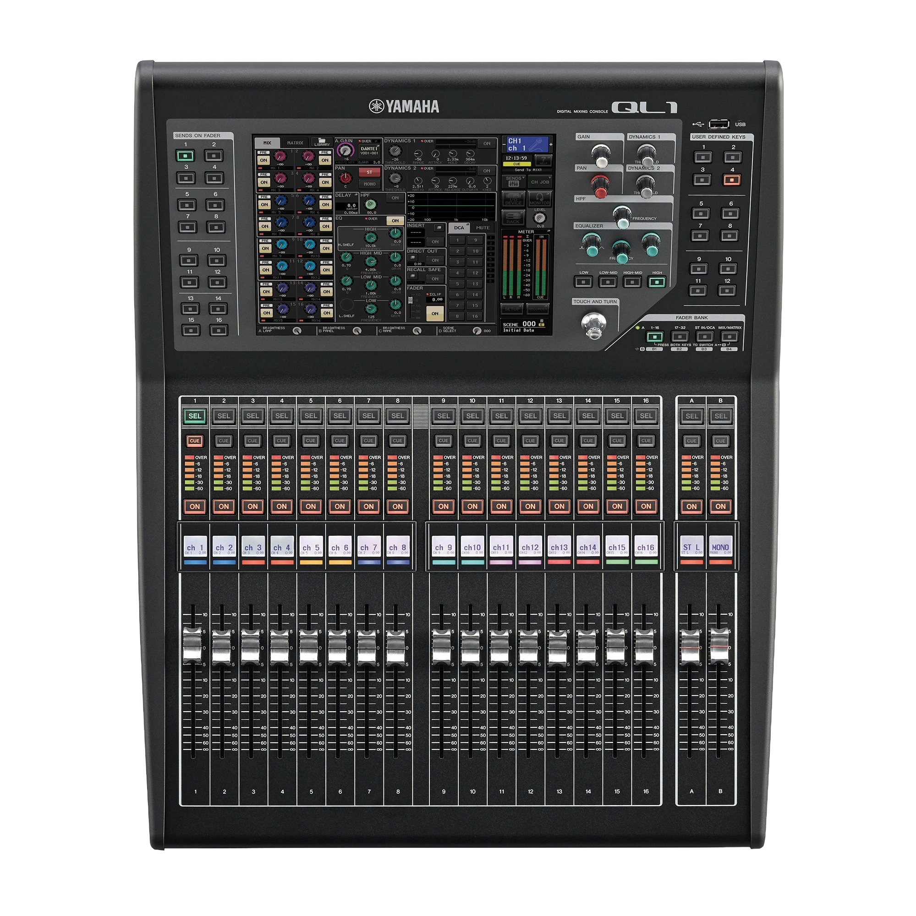Open the RACK icon button
This screenshot has width=916, height=916.
point(513,218)
